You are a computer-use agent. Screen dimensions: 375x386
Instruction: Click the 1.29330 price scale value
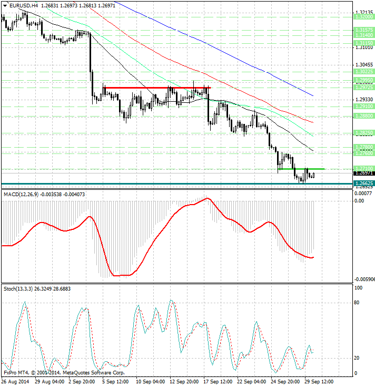point(364,100)
